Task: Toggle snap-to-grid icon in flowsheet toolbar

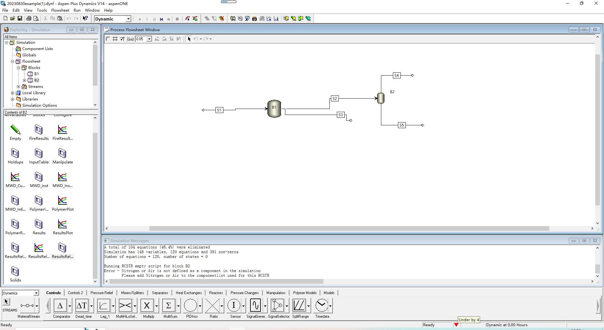Action: point(122,39)
